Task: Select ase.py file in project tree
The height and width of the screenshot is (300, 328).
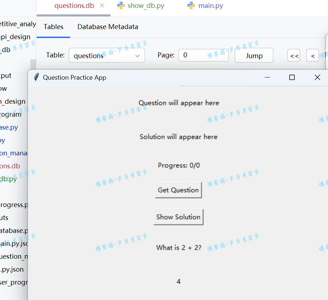Action: point(9,127)
